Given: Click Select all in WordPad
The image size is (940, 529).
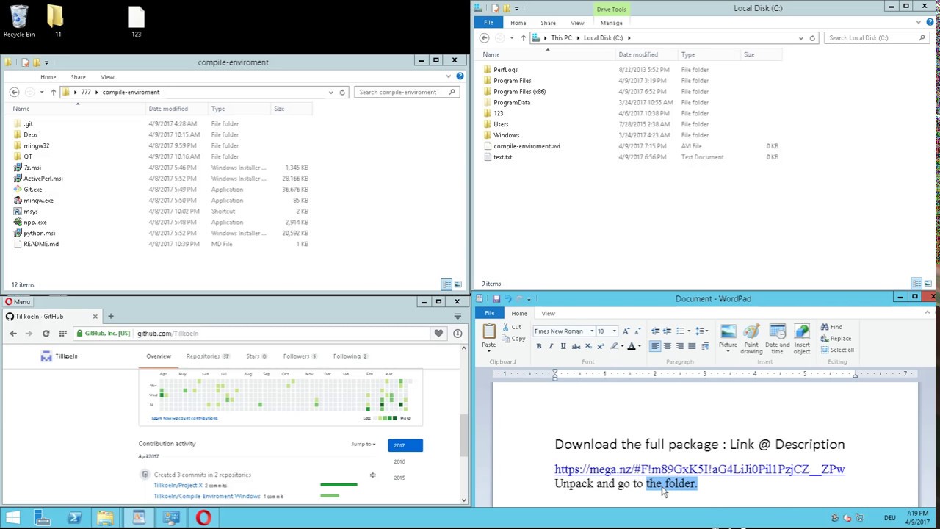Looking at the screenshot, I should coord(837,350).
